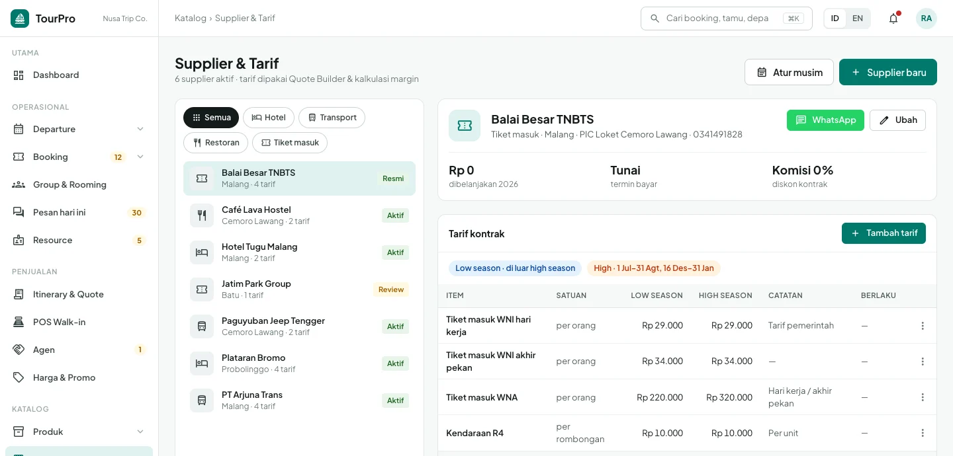Click the Itinerary & Quote document icon

pyautogui.click(x=19, y=295)
